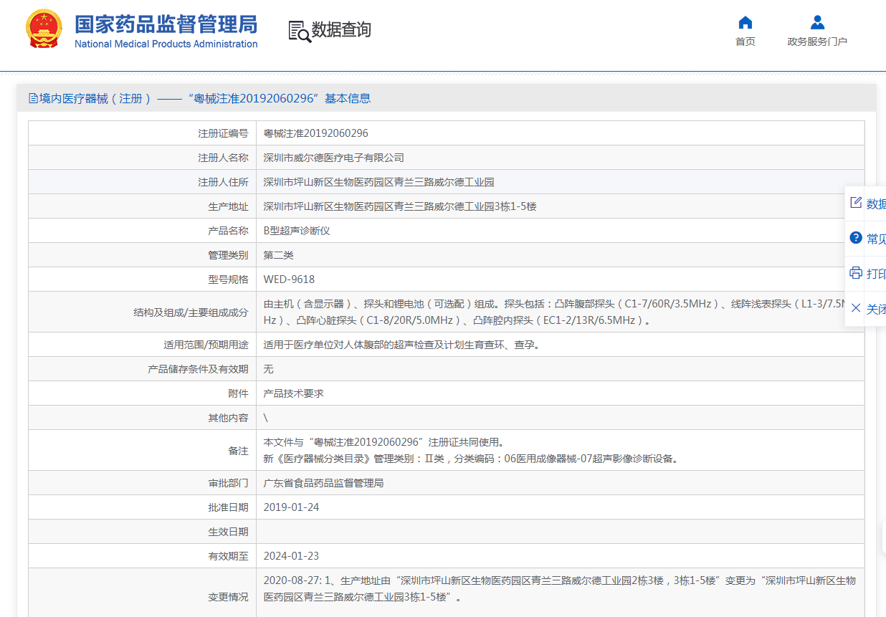
Task: Click the 生产地址 row label
Action: coord(229,206)
